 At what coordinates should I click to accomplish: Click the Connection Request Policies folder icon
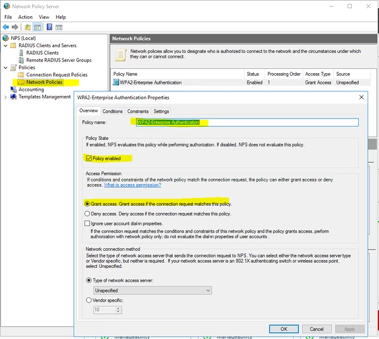pyautogui.click(x=21, y=74)
